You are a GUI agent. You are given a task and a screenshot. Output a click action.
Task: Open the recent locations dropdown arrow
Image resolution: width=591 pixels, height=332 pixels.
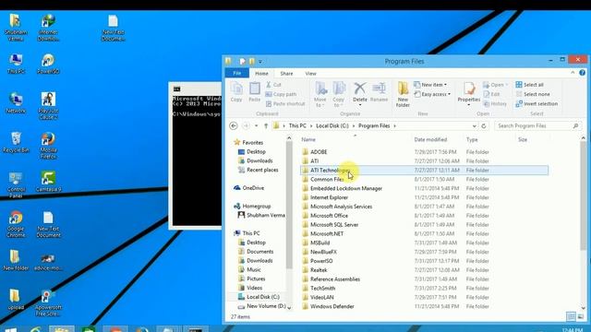257,125
